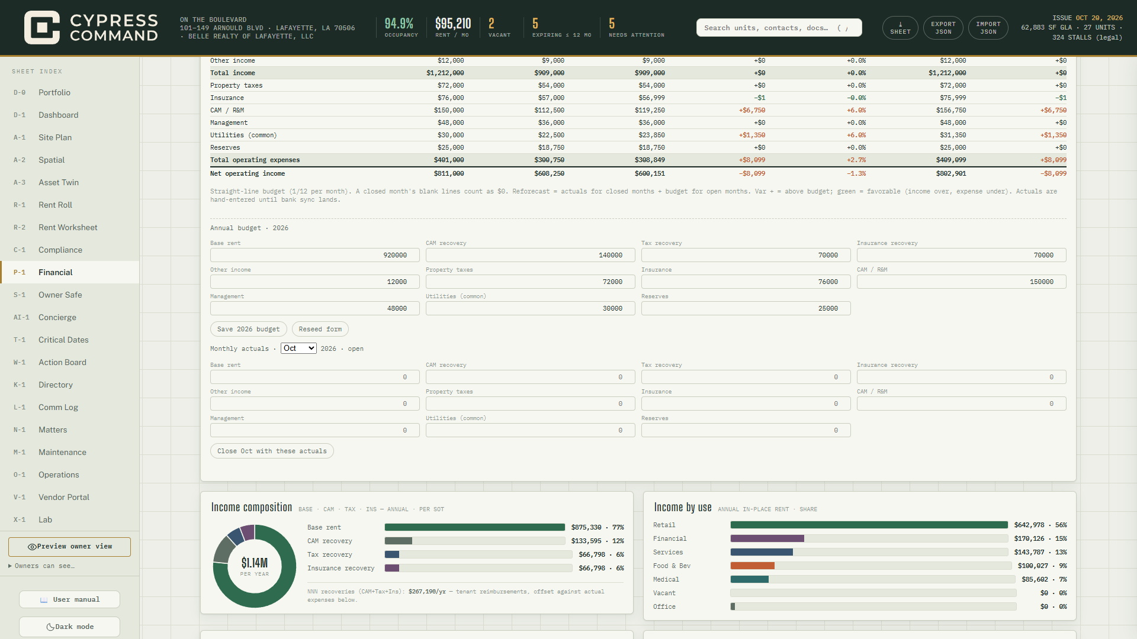Viewport: 1137px width, 639px height.
Task: Open the Rent Roll sheet
Action: point(70,205)
